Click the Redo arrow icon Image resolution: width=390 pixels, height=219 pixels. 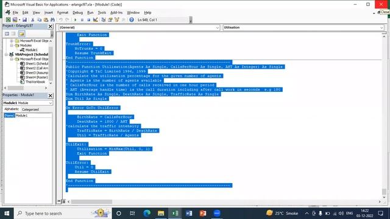(x=68, y=20)
